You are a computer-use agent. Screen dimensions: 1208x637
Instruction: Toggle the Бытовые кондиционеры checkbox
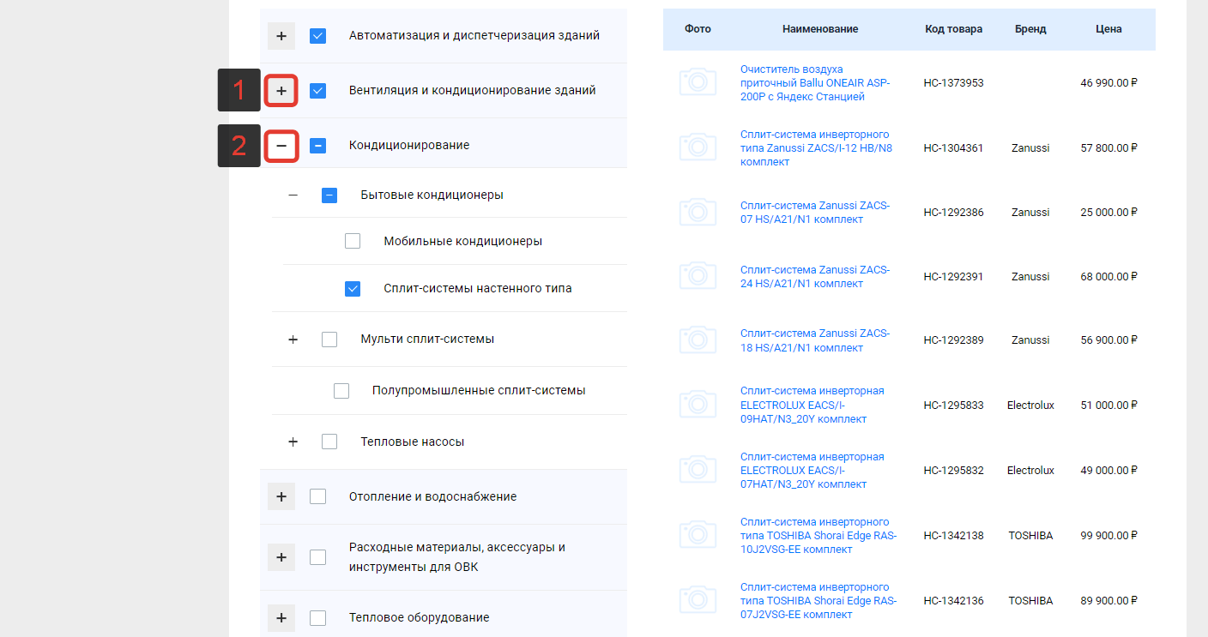(x=329, y=195)
